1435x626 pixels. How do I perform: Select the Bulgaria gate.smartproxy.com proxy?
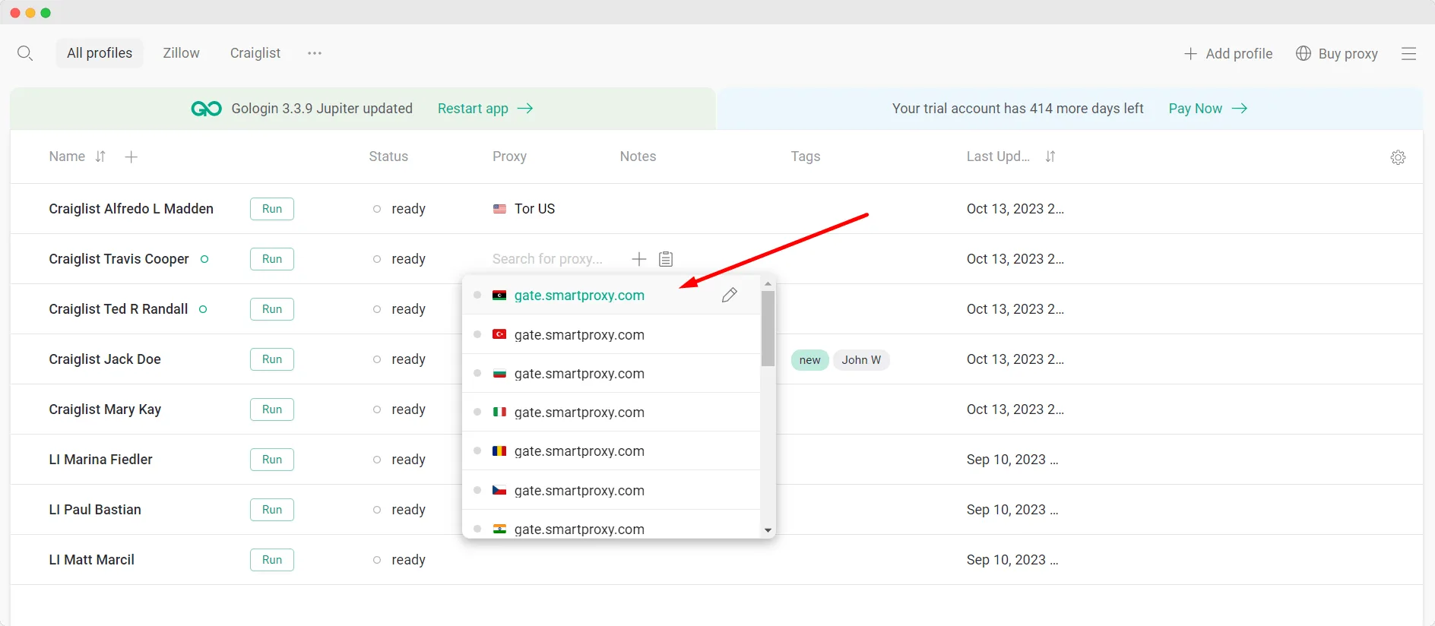611,373
